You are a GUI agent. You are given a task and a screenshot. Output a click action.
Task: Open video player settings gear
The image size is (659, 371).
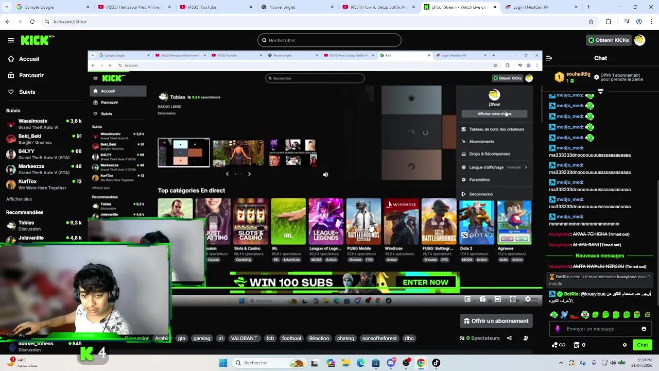click(x=528, y=299)
